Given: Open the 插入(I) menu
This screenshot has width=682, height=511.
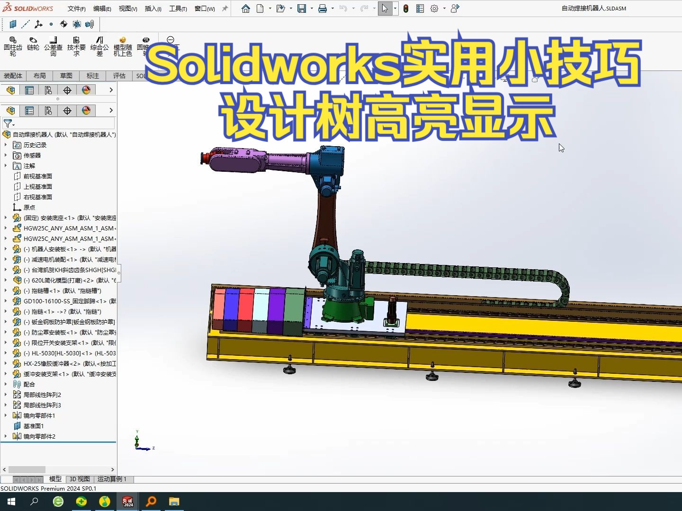Looking at the screenshot, I should point(153,9).
